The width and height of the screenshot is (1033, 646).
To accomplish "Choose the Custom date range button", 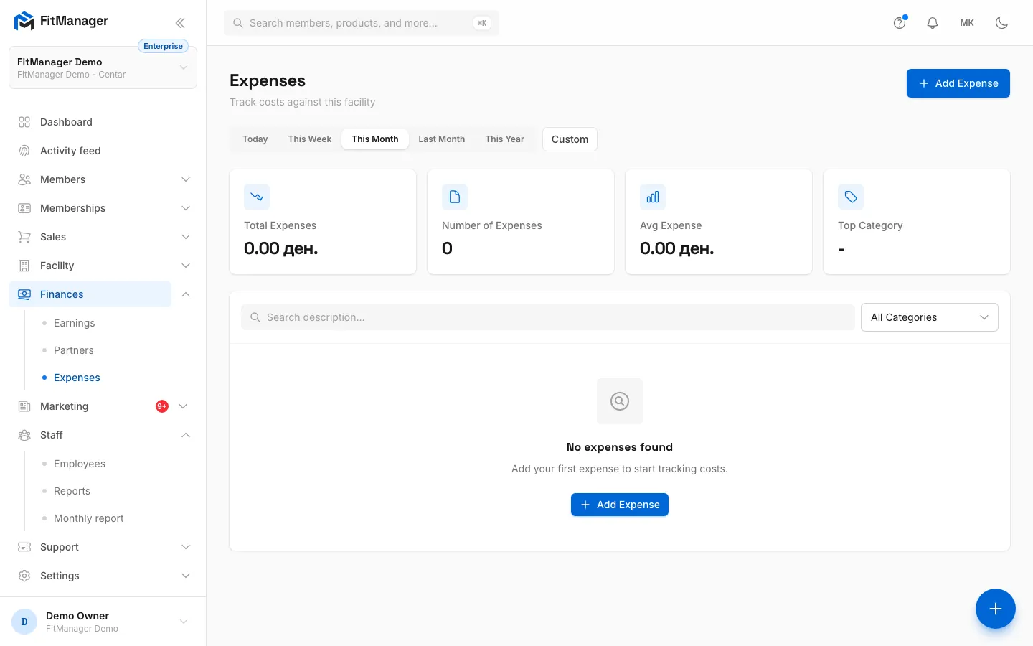I will point(570,139).
